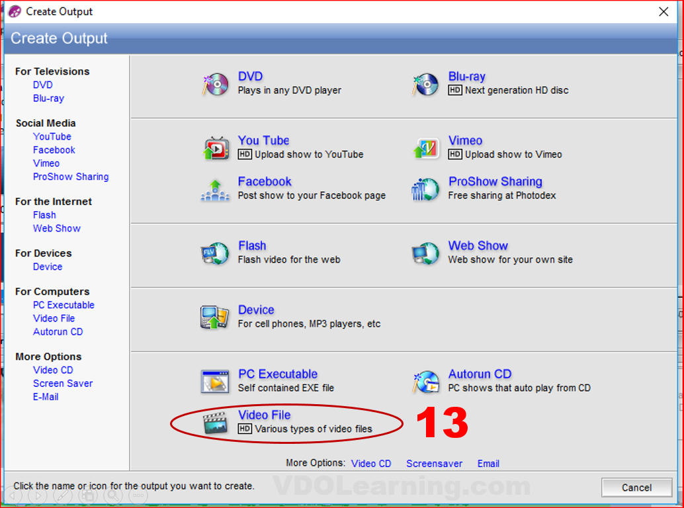The height and width of the screenshot is (508, 684).
Task: Click the You Tube TV icon
Action: 216,148
